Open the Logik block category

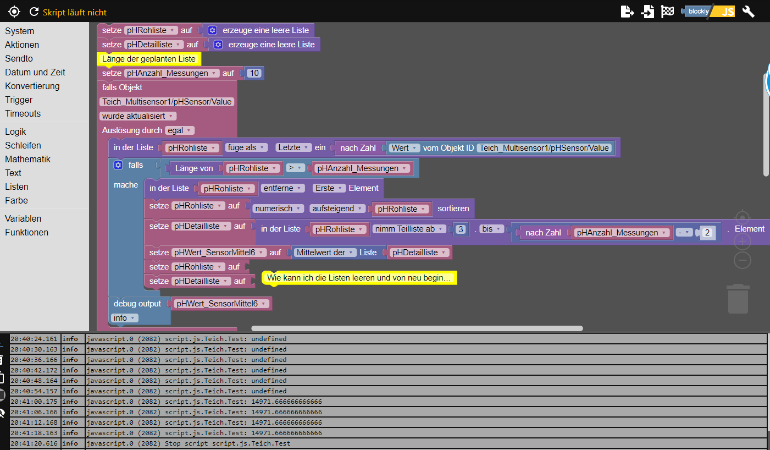[x=15, y=132]
